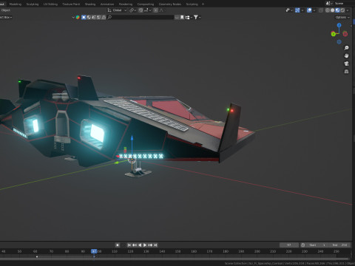This screenshot has height=266, width=355.
Task: Switch to the Scripting workspace tab
Action: tap(192, 4)
